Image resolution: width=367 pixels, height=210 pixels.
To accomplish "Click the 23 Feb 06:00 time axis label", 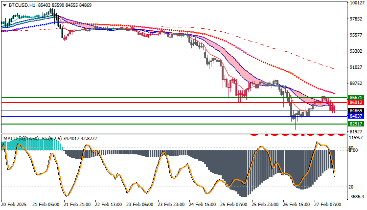I will (140, 205).
